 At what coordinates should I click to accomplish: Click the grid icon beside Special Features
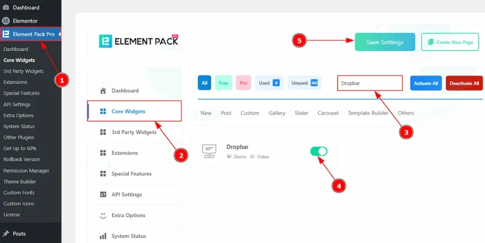tap(103, 174)
